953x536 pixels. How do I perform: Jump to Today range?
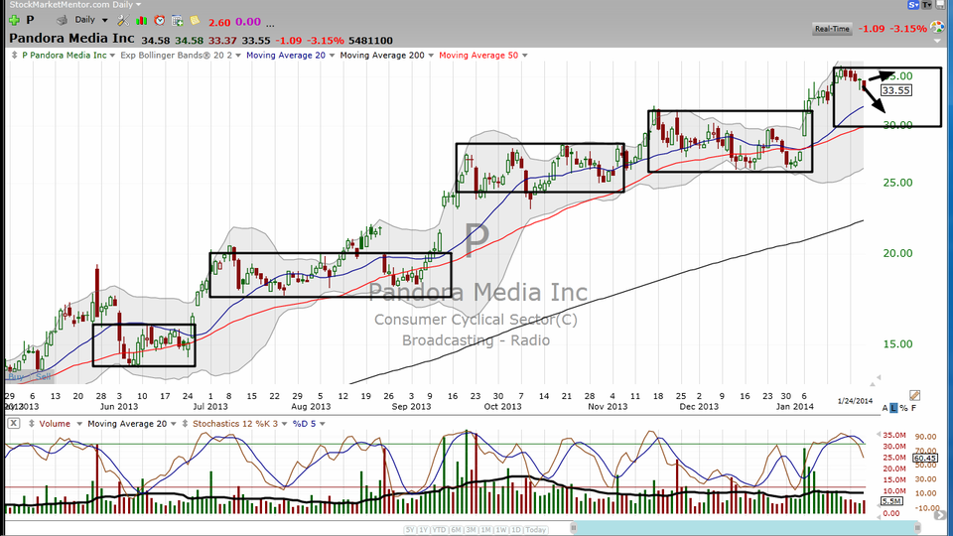click(x=535, y=530)
